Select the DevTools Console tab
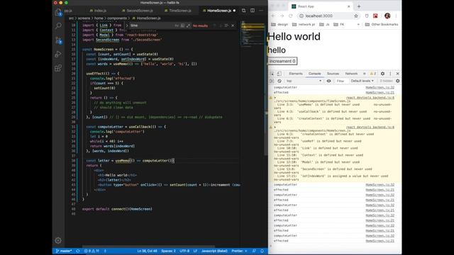Viewport: 454px width, 255px height. click(x=315, y=74)
